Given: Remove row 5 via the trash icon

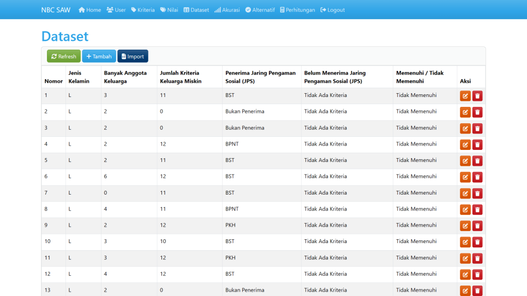Looking at the screenshot, I should coord(477,161).
